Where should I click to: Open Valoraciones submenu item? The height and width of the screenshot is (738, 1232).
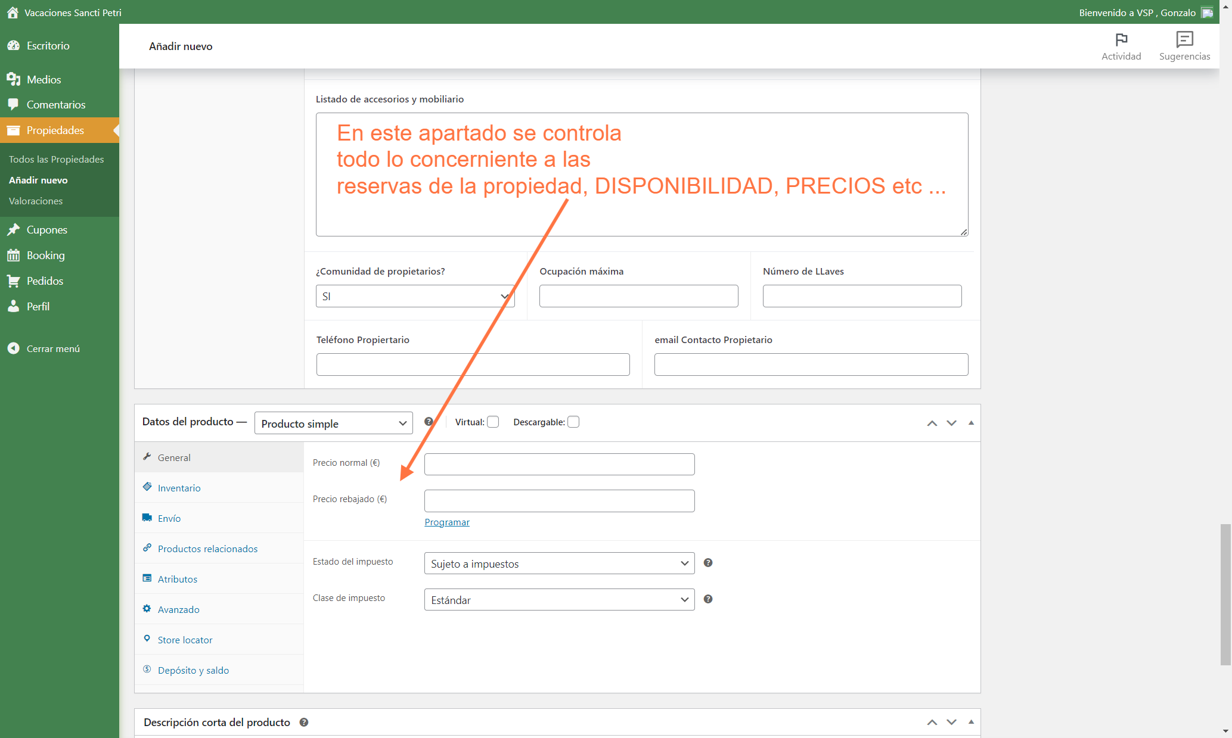[35, 201]
